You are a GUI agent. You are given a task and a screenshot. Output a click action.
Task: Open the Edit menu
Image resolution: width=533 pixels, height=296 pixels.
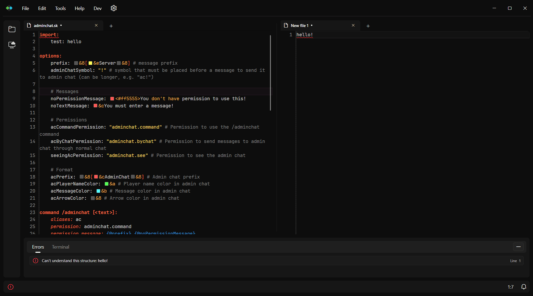point(42,8)
